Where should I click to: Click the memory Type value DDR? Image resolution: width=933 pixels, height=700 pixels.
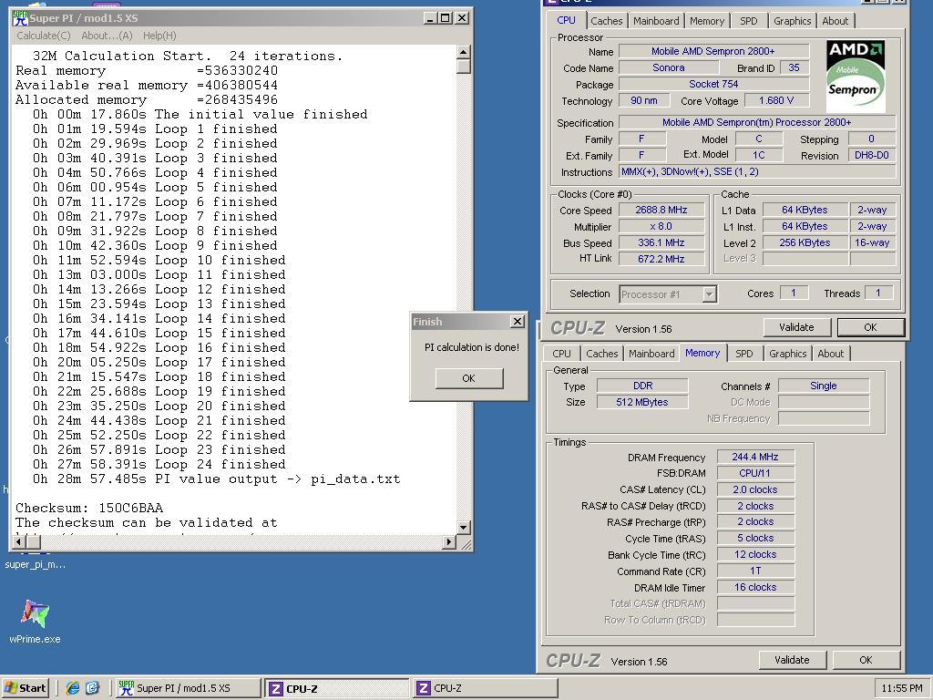(642, 386)
